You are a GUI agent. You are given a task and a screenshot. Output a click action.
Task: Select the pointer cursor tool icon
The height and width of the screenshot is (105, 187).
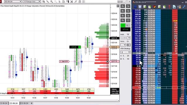(60, 1)
